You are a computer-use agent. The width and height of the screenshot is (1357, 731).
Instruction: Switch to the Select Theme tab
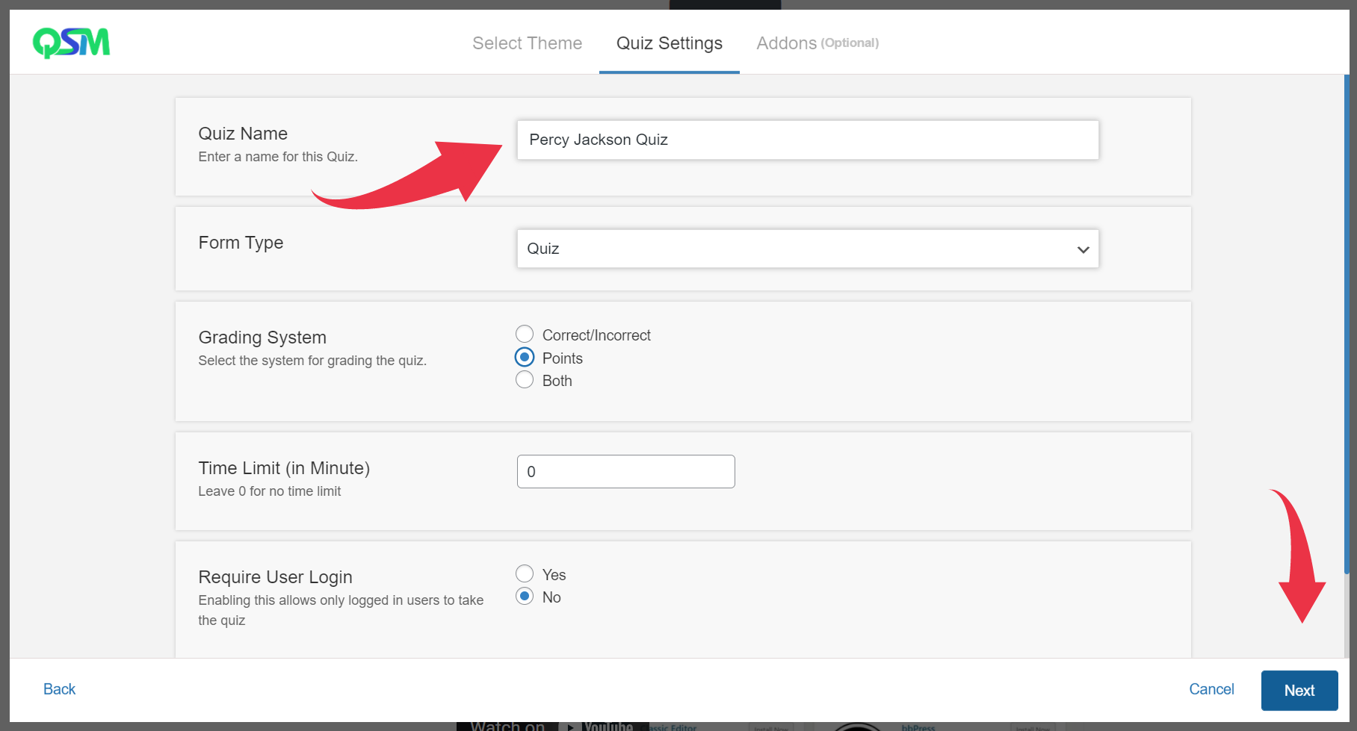[x=527, y=43]
